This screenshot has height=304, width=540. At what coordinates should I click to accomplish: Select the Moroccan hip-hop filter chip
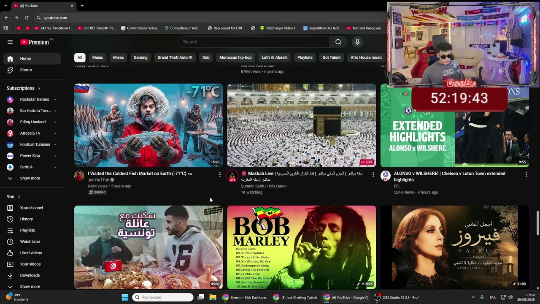[x=235, y=57]
